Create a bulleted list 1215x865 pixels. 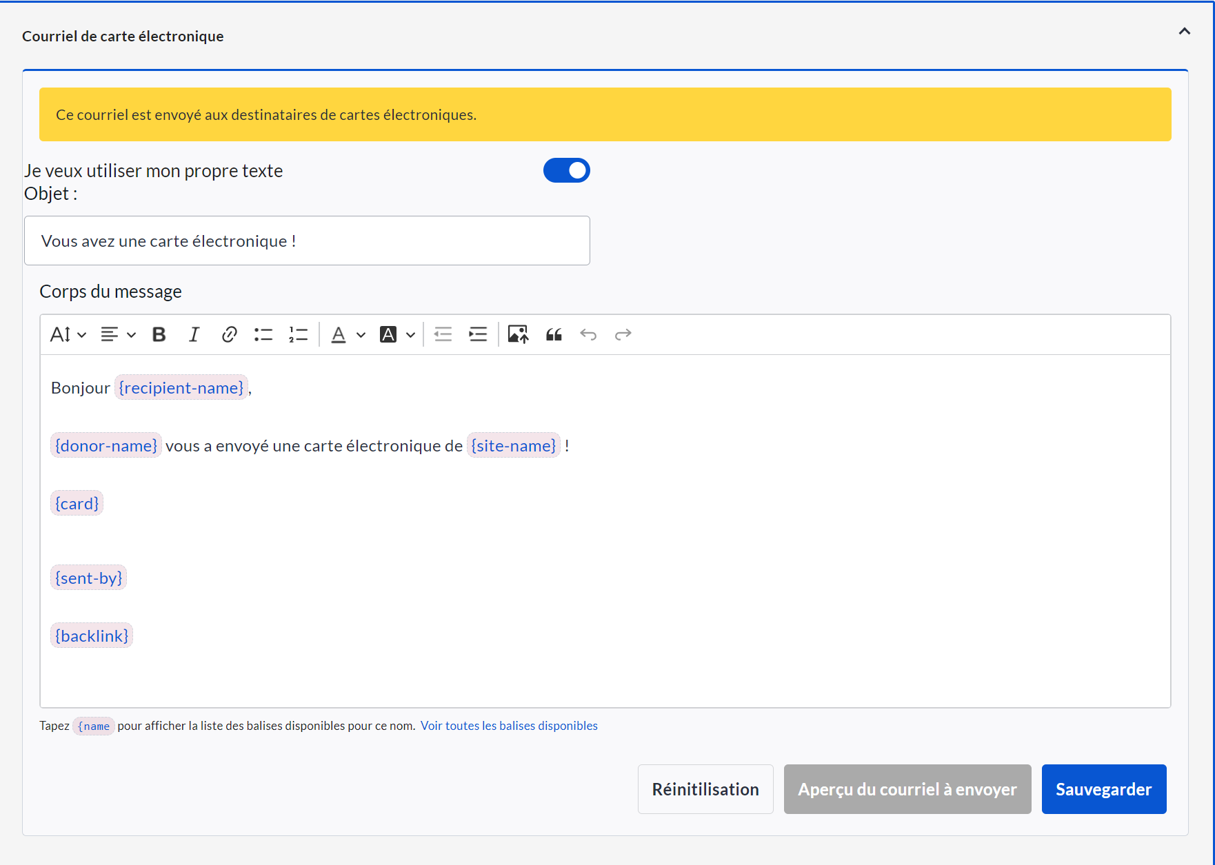[263, 335]
